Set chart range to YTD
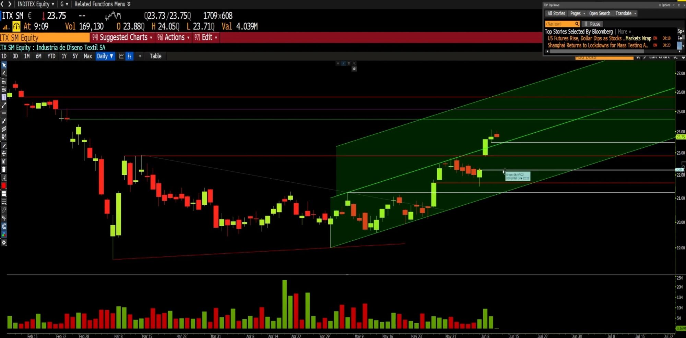Image resolution: width=686 pixels, height=338 pixels. coord(51,56)
